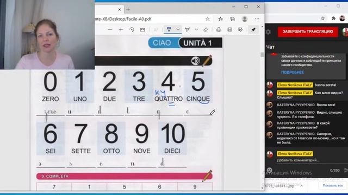348x195 pixels.
Task: Minimize the Edge PDF window
Action: [233, 7]
